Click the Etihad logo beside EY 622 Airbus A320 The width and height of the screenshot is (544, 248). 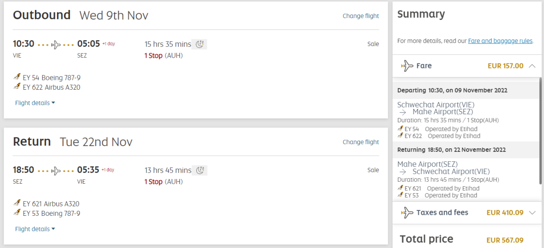tap(17, 87)
